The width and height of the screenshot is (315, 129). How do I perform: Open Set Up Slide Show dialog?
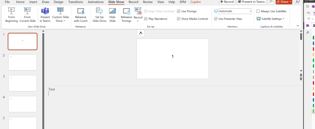[x=99, y=15]
